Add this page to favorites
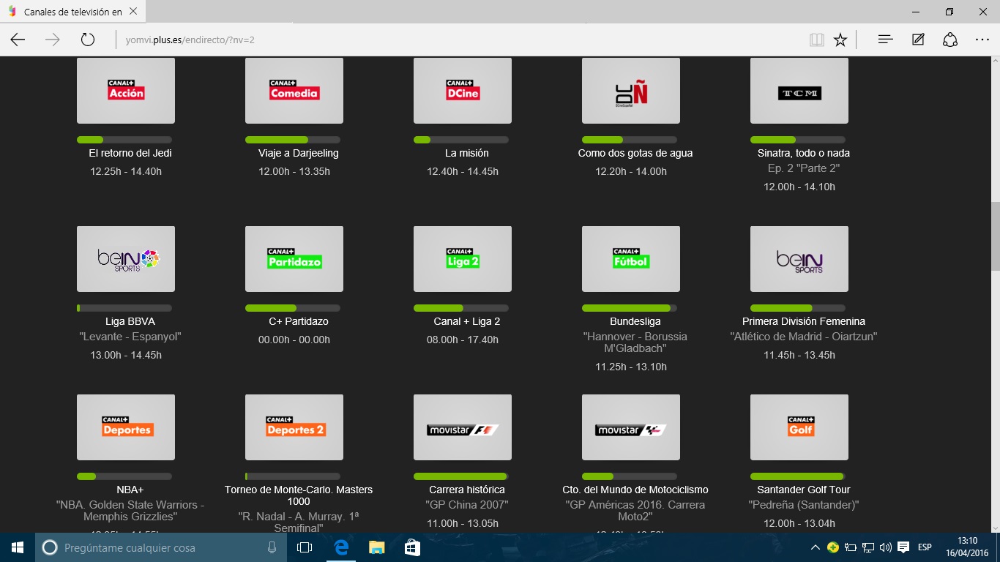 click(x=840, y=40)
